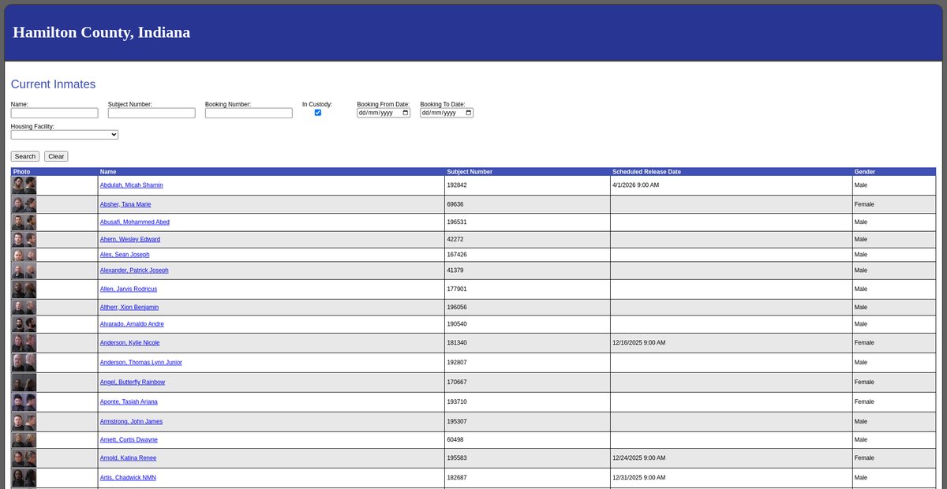Image resolution: width=947 pixels, height=489 pixels.
Task: Open Aponte, Tasiah Ariana record
Action: click(129, 402)
